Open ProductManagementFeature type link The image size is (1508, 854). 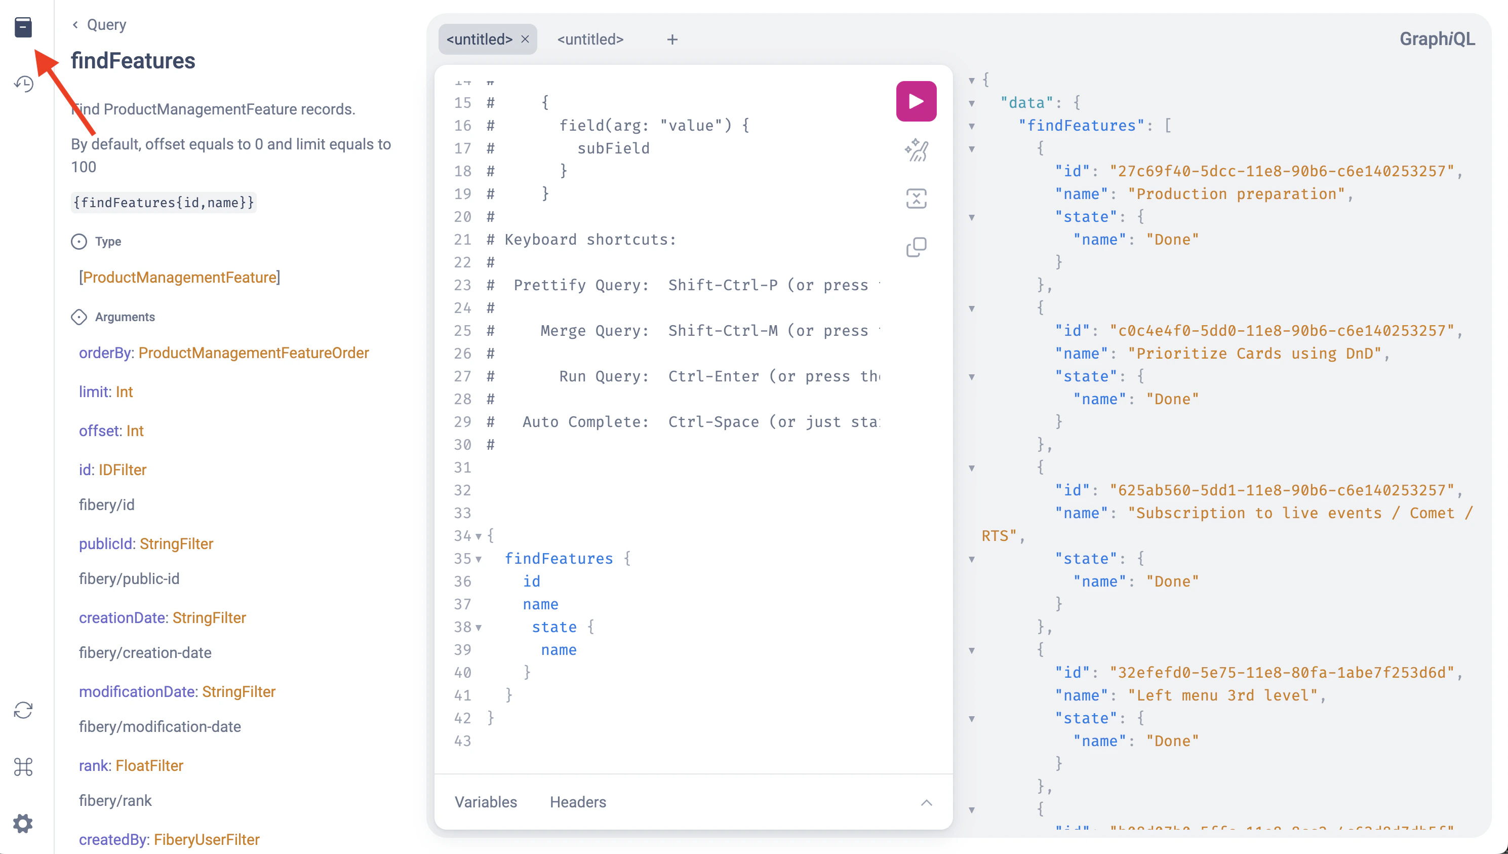pos(179,278)
